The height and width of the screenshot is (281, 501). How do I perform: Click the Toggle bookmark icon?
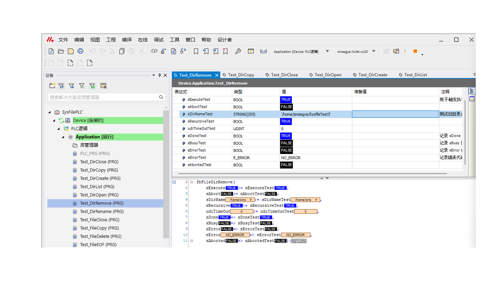click(196, 51)
